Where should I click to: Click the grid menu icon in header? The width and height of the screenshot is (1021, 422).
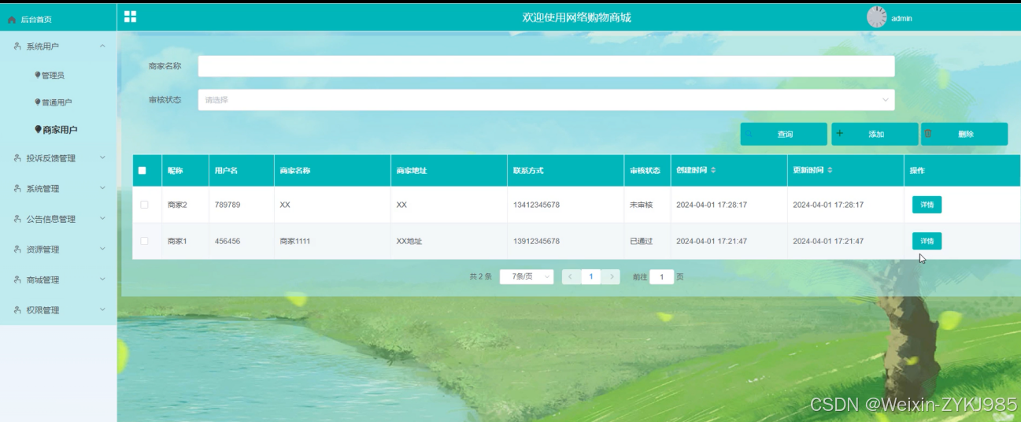pyautogui.click(x=130, y=17)
